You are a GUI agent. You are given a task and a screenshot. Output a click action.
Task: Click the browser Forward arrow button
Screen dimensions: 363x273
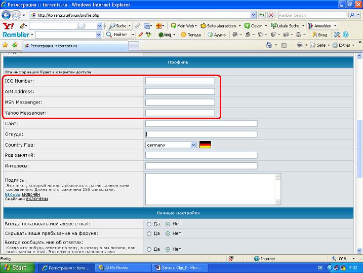pos(16,15)
